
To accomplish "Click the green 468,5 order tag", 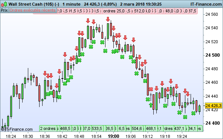I will click(65, 128).
